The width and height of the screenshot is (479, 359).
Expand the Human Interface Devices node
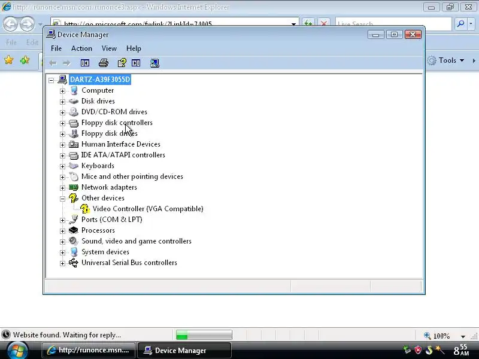(62, 145)
